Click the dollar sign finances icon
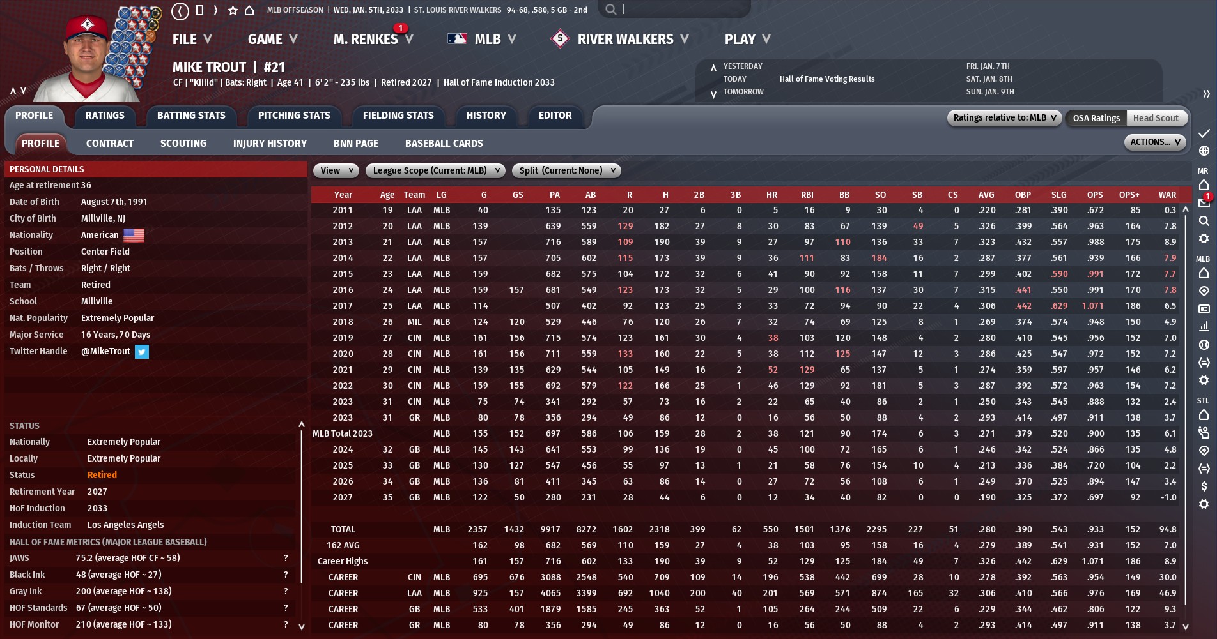Screen dimensions: 1217x639 tap(1204, 486)
